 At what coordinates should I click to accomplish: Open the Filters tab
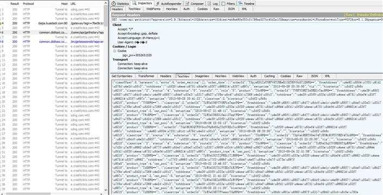pos(228,4)
